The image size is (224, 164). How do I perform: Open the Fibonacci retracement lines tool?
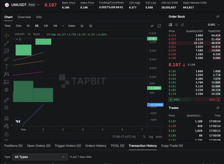click(6, 51)
